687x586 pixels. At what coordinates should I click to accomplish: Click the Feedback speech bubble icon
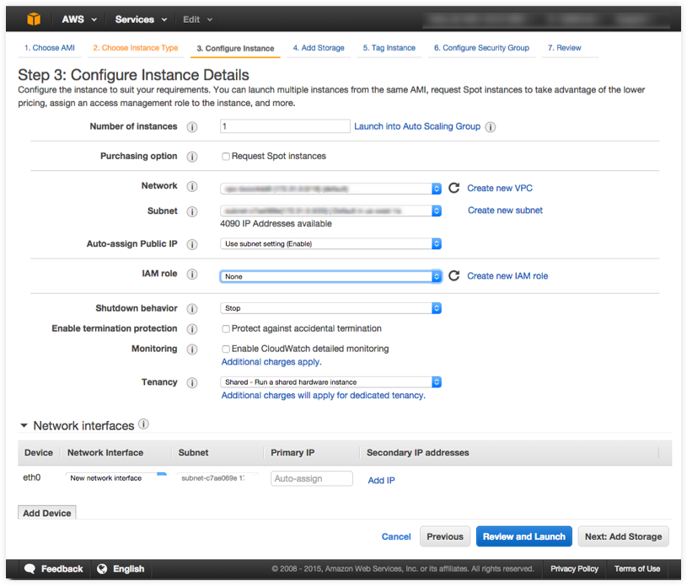(30, 568)
